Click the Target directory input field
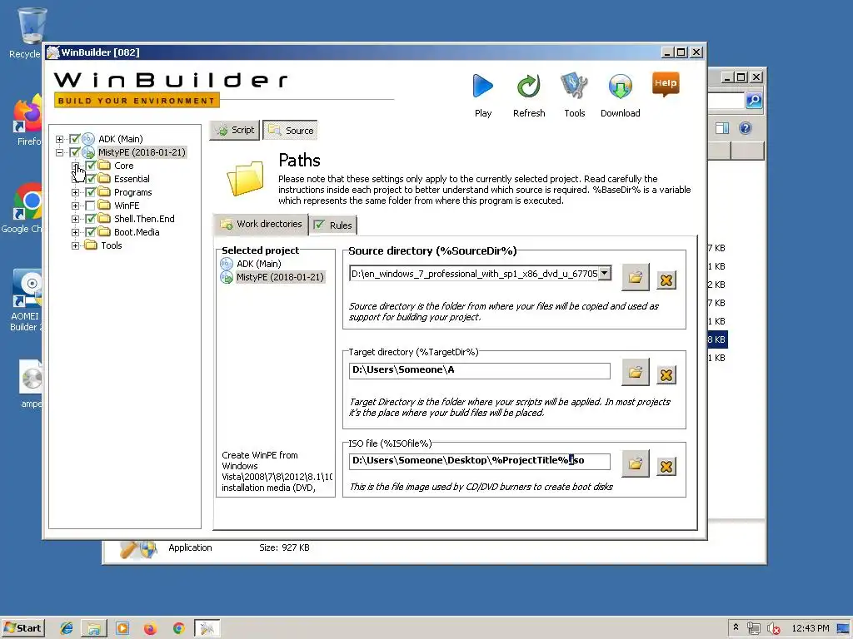 point(479,370)
